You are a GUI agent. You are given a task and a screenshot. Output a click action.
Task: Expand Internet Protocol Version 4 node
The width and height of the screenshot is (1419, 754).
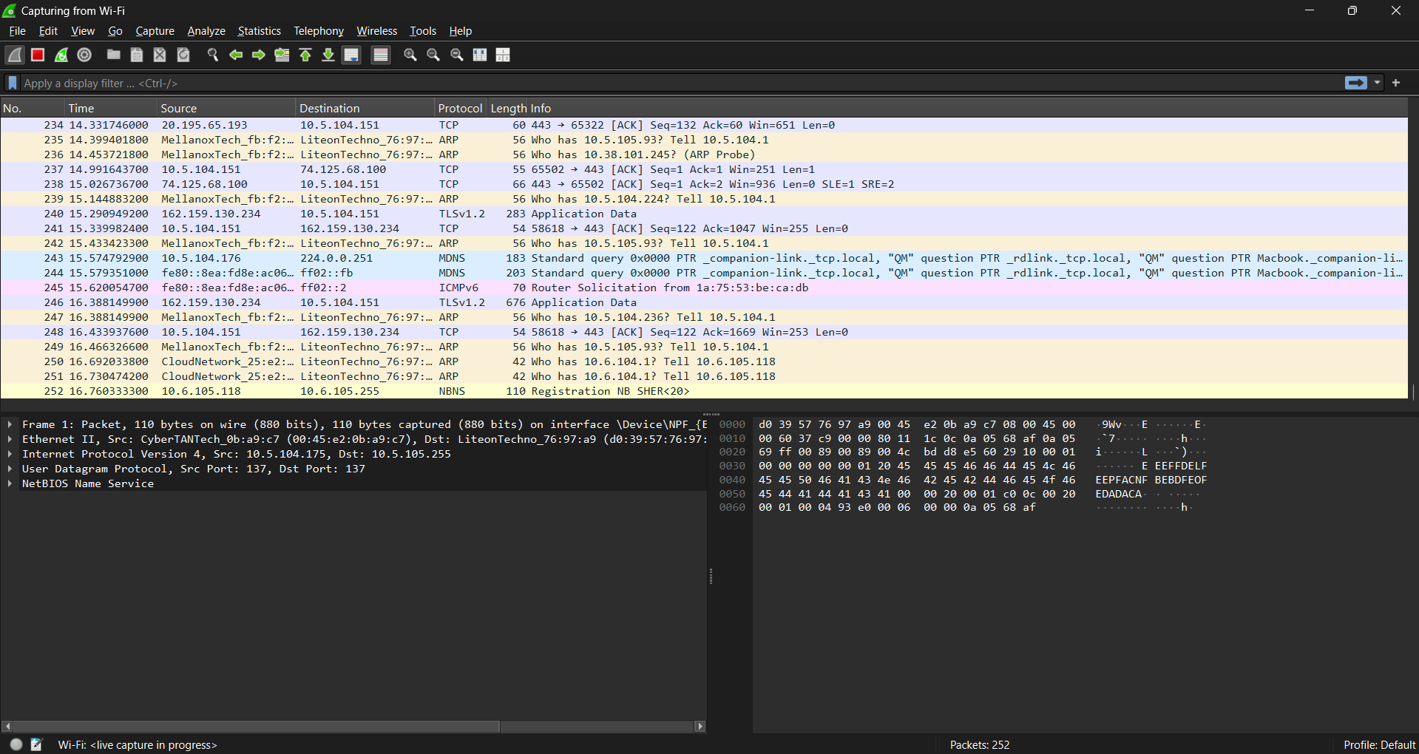10,454
